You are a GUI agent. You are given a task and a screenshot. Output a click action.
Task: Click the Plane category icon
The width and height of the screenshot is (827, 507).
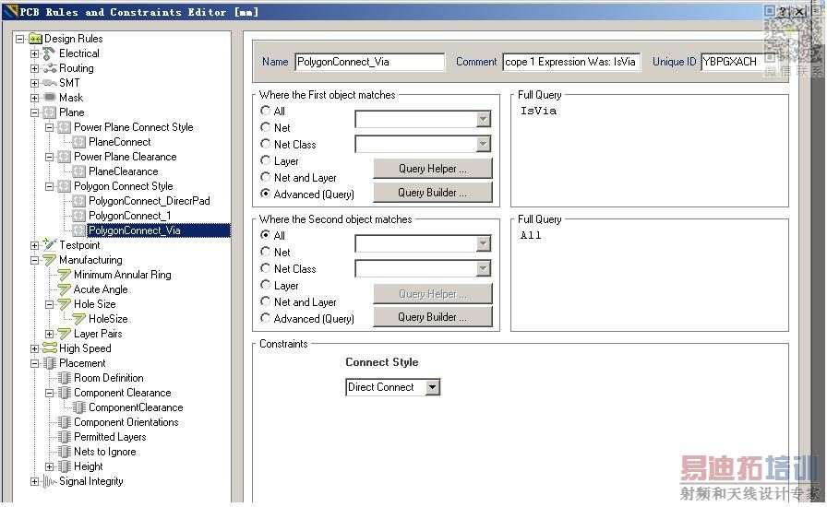coord(50,112)
